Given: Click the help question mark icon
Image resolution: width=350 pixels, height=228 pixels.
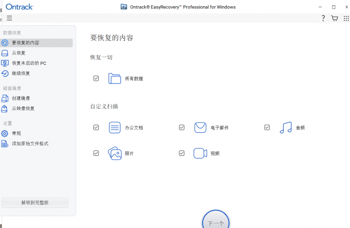Looking at the screenshot, I should coord(323,18).
